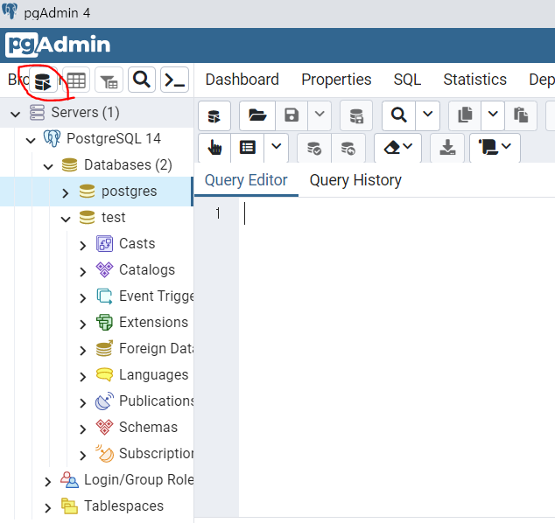Open the dropdown arrow next to the list icon
This screenshot has height=523, width=555.
pyautogui.click(x=276, y=148)
